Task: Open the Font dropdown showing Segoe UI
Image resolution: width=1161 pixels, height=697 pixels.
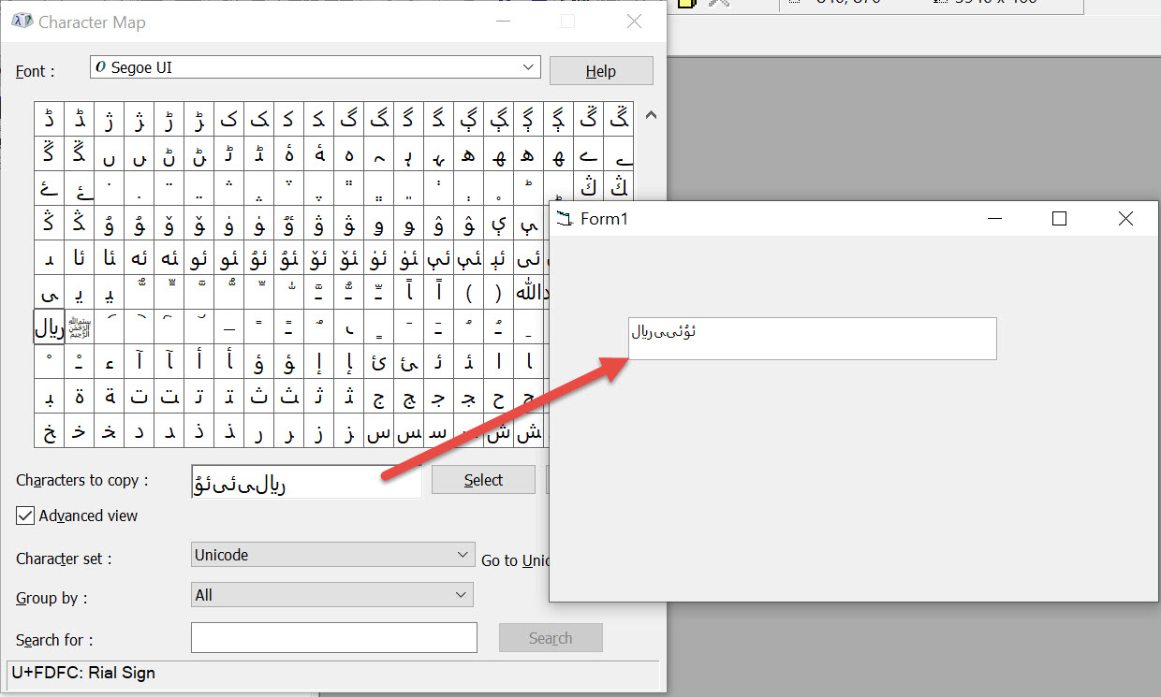Action: pos(316,67)
